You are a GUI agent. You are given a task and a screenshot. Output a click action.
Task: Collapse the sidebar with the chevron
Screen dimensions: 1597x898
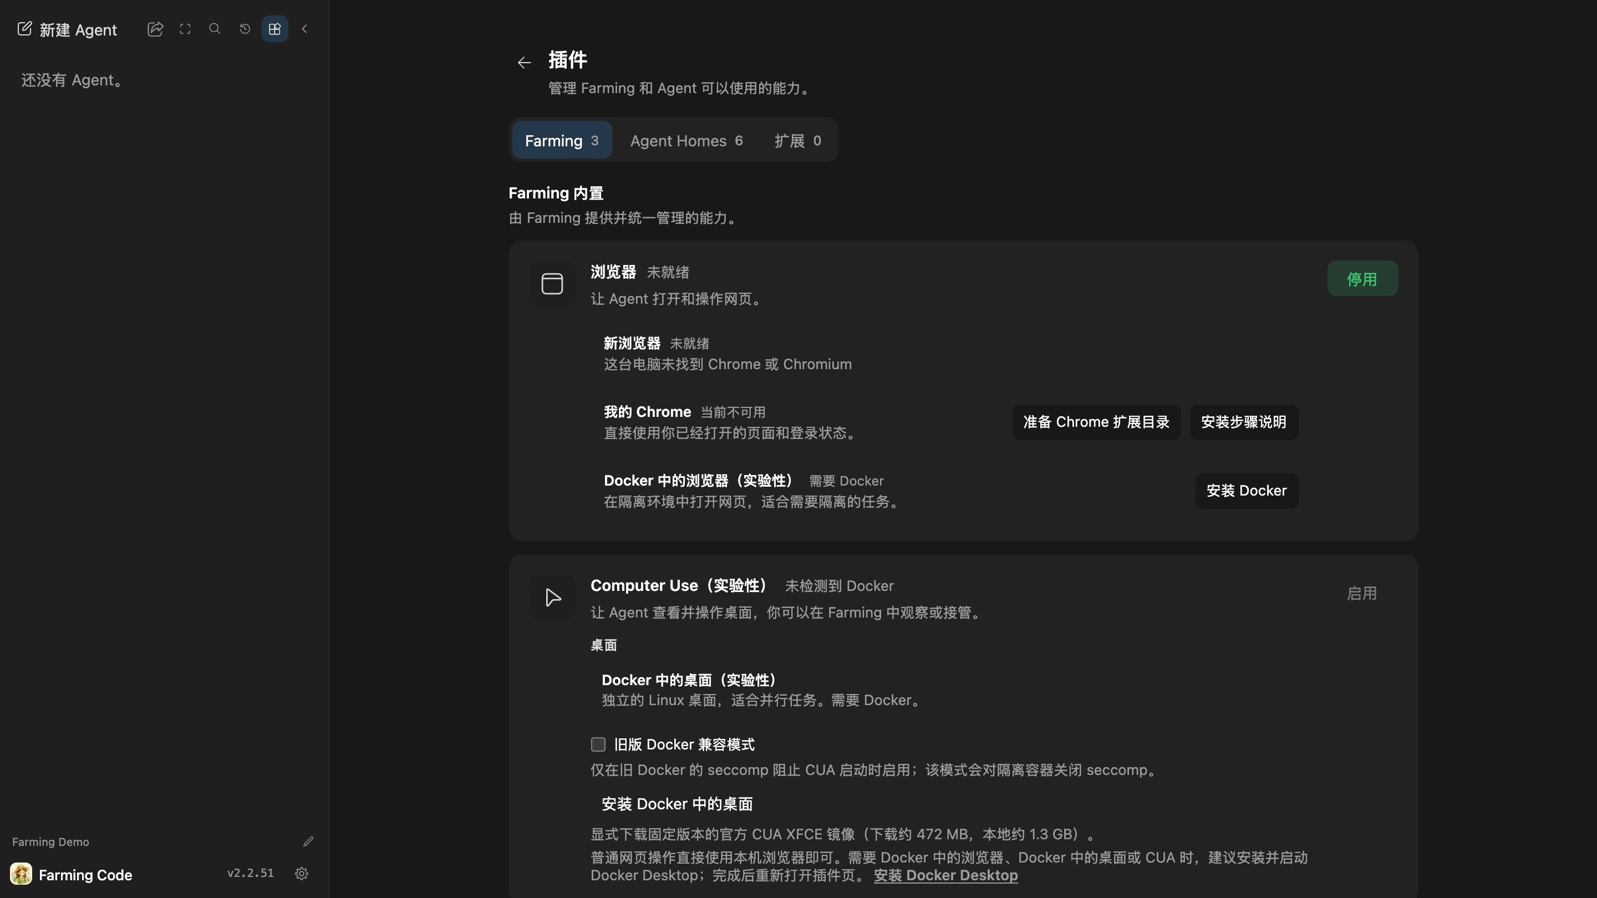click(304, 29)
